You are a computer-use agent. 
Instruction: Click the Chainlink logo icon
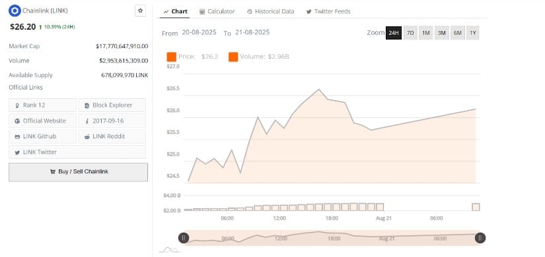coord(15,11)
